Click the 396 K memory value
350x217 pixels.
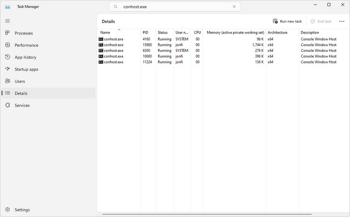click(259, 56)
